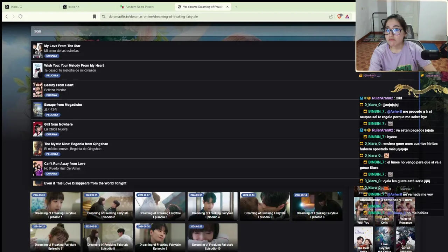Click 'La Chica Nueva' subtitle text
The image size is (448, 252).
coord(56,129)
